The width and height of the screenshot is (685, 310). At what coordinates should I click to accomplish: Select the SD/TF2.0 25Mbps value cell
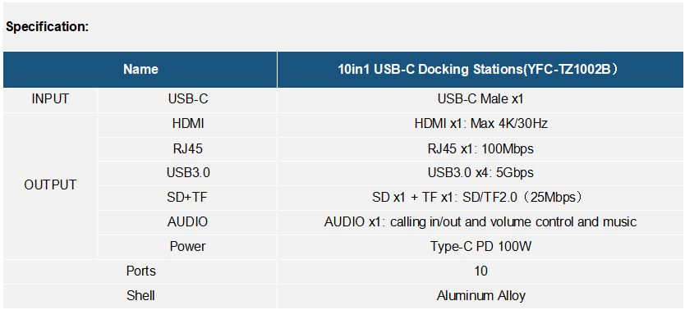pyautogui.click(x=480, y=198)
